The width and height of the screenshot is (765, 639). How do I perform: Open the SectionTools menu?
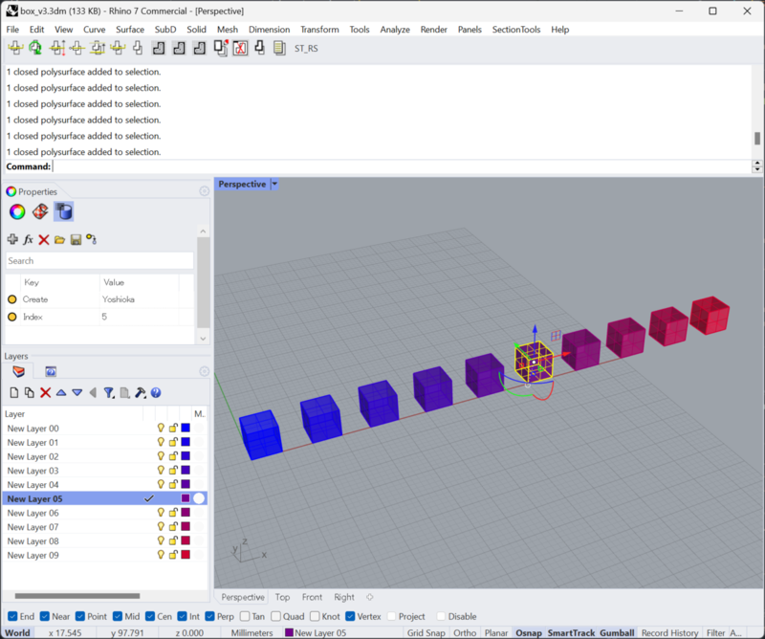pos(516,30)
